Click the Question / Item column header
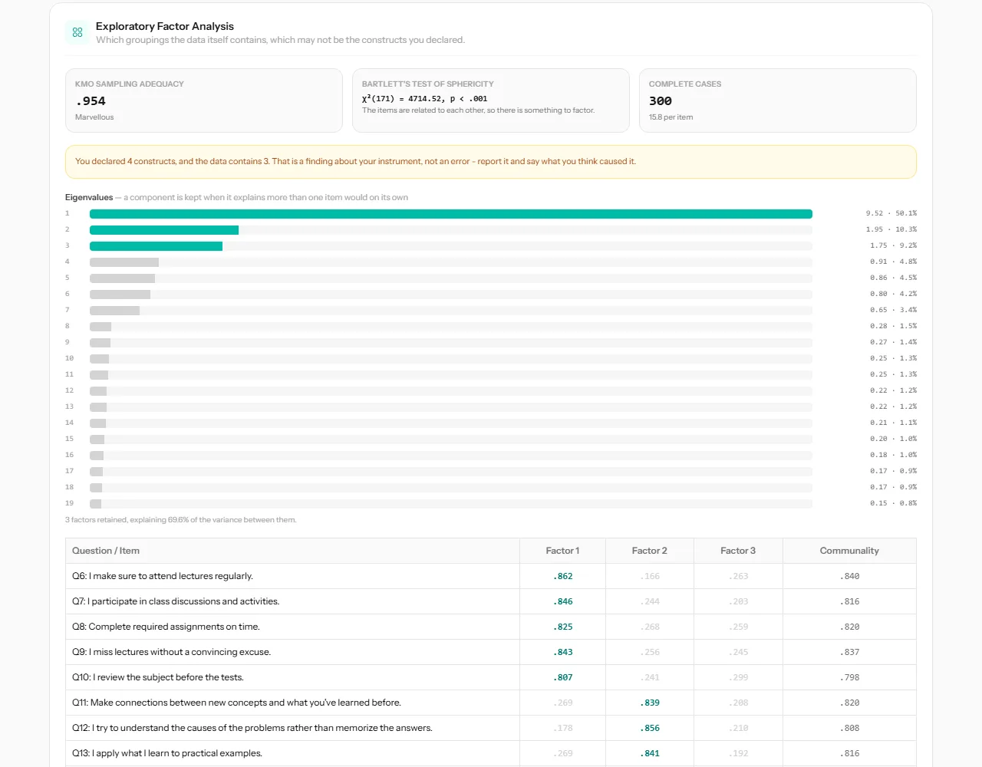 click(x=293, y=551)
